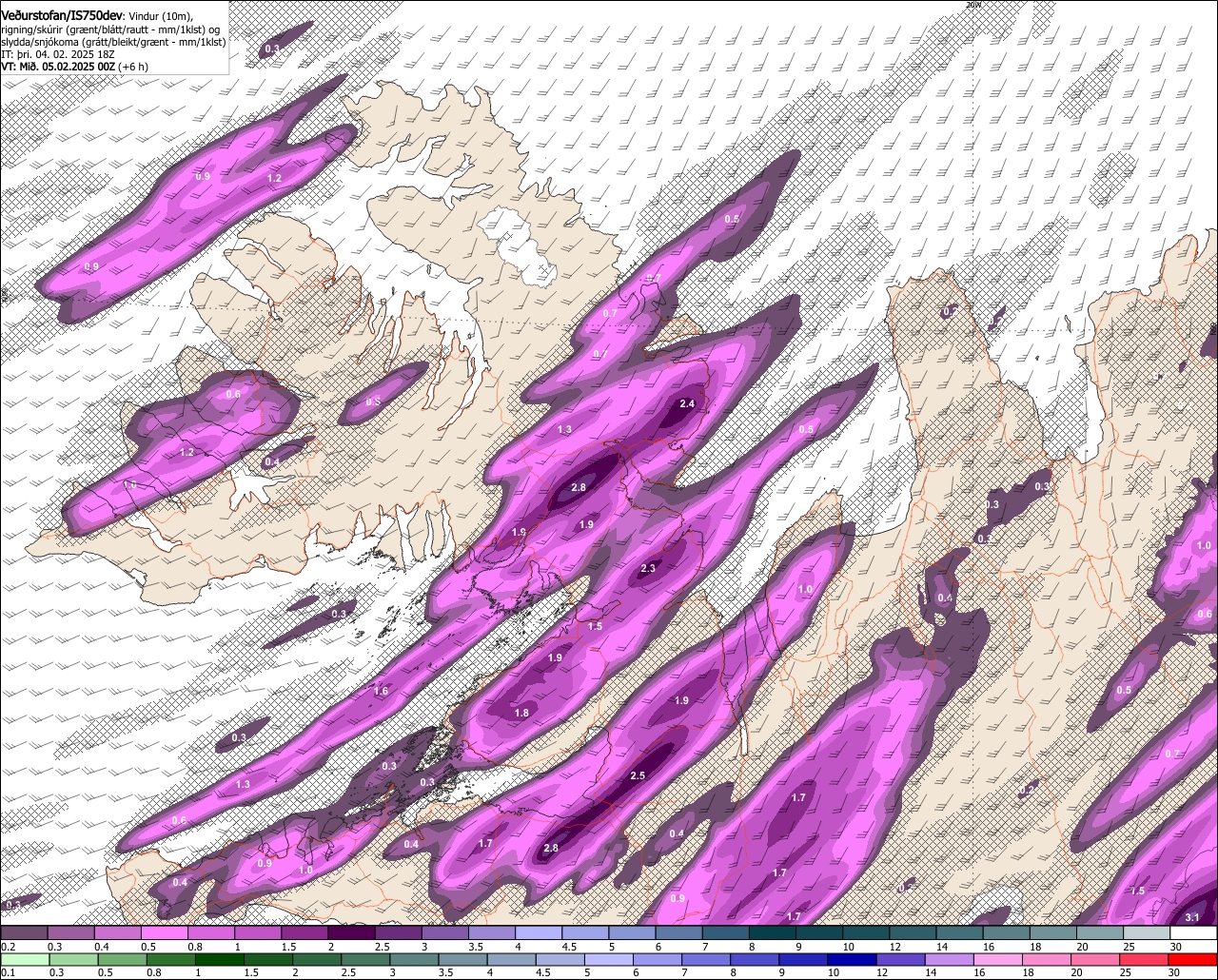Pick the pale green 0.1–0.3 swatch in lower legend
This screenshot has width=1218, height=980.
tap(24, 959)
